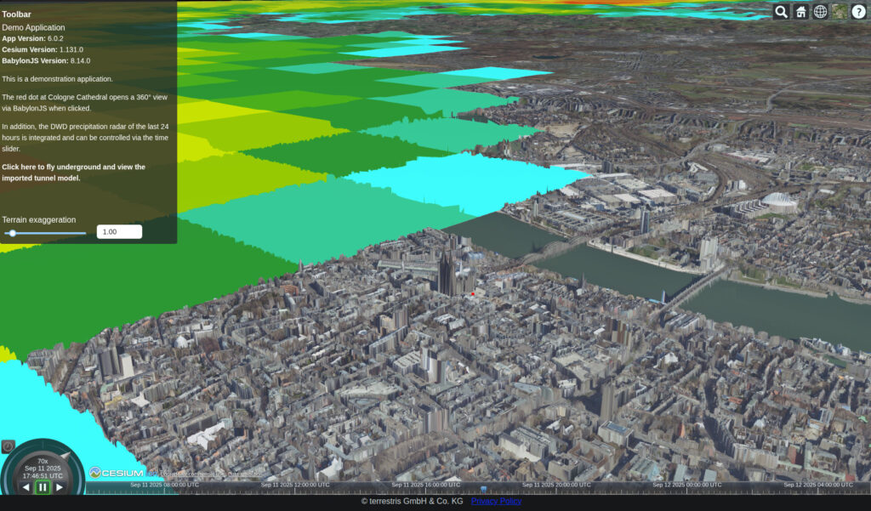Play the animation forward

[x=60, y=487]
